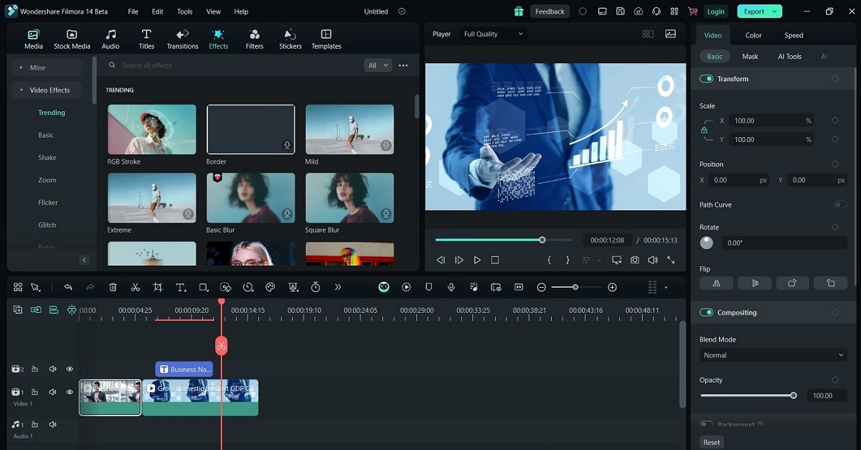Image resolution: width=861 pixels, height=450 pixels.
Task: Mute the Video 1 track
Action: 52,392
